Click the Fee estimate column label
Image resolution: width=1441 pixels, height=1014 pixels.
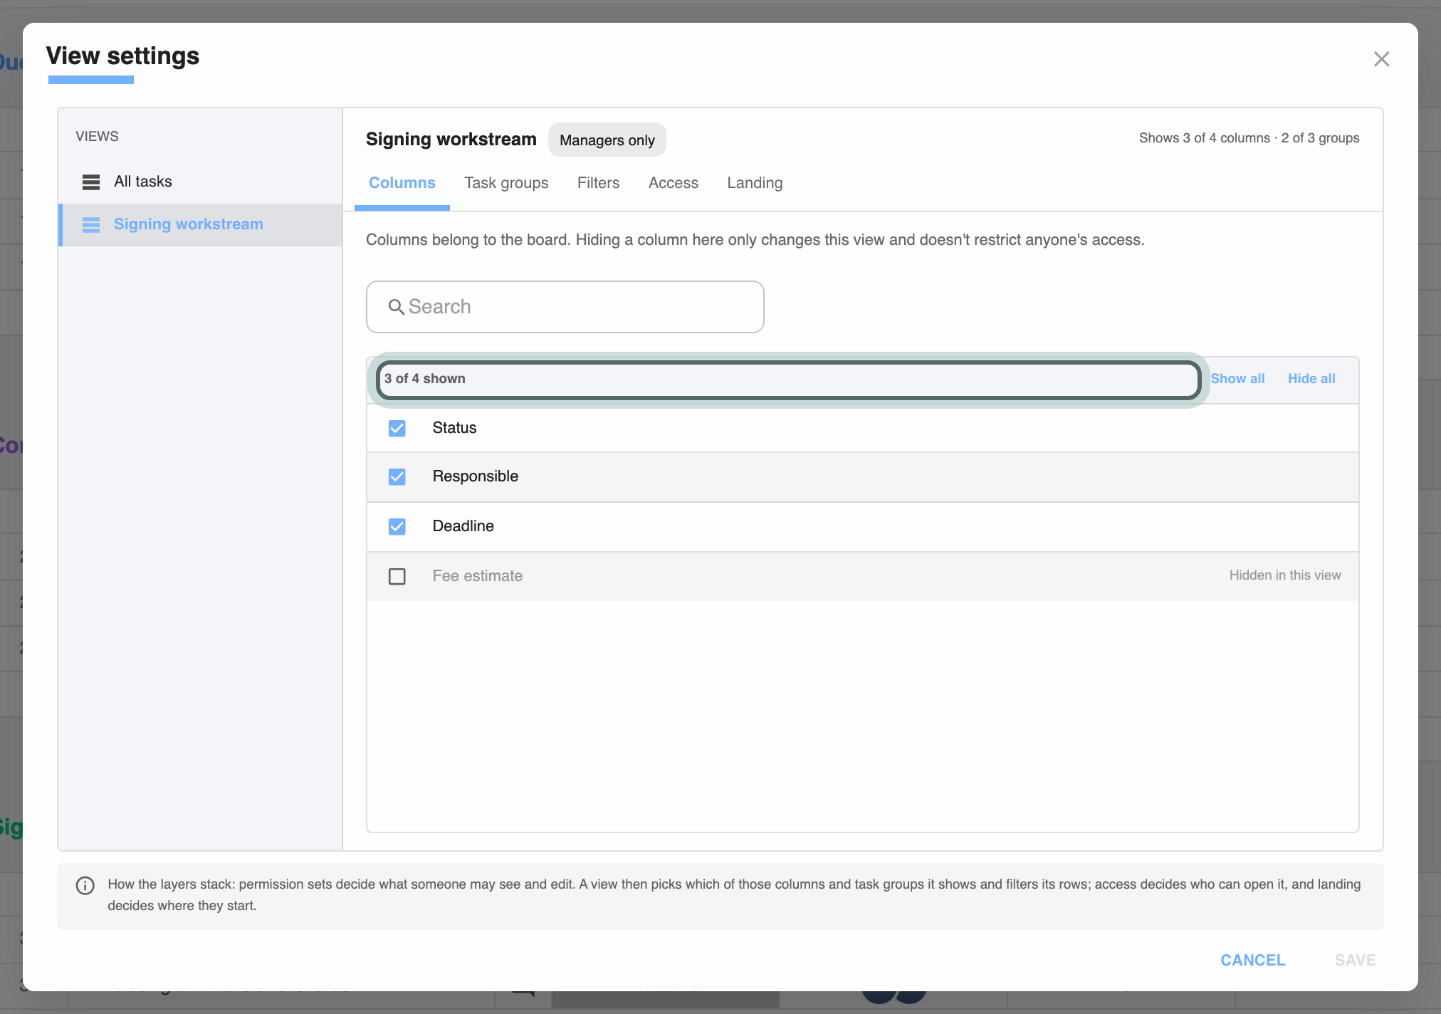(x=478, y=576)
